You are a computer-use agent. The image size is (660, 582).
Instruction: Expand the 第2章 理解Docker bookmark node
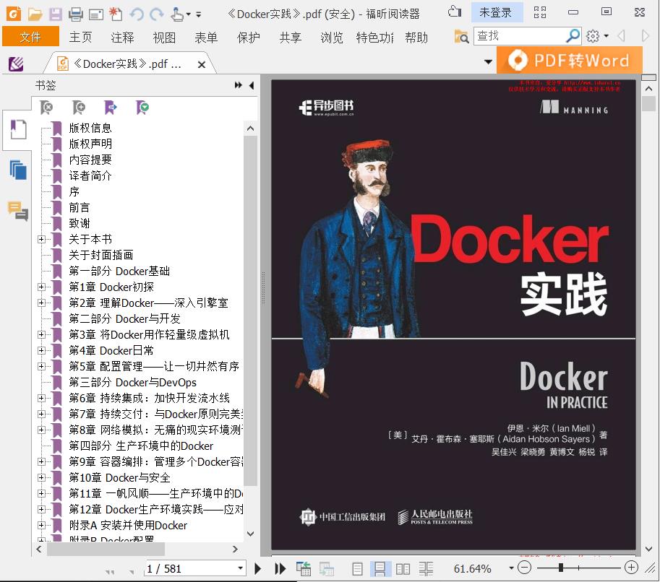pos(41,303)
